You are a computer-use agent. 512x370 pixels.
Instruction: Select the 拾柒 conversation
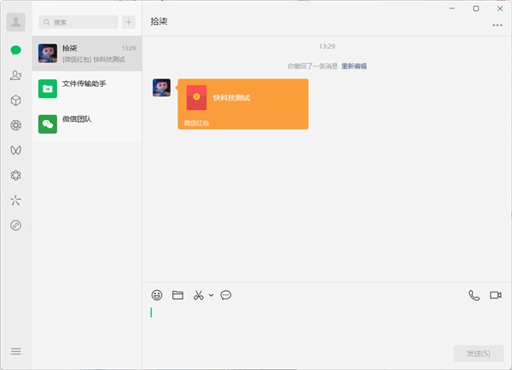pyautogui.click(x=87, y=54)
